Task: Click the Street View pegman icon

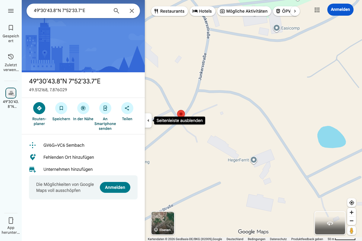Action: [351, 231]
